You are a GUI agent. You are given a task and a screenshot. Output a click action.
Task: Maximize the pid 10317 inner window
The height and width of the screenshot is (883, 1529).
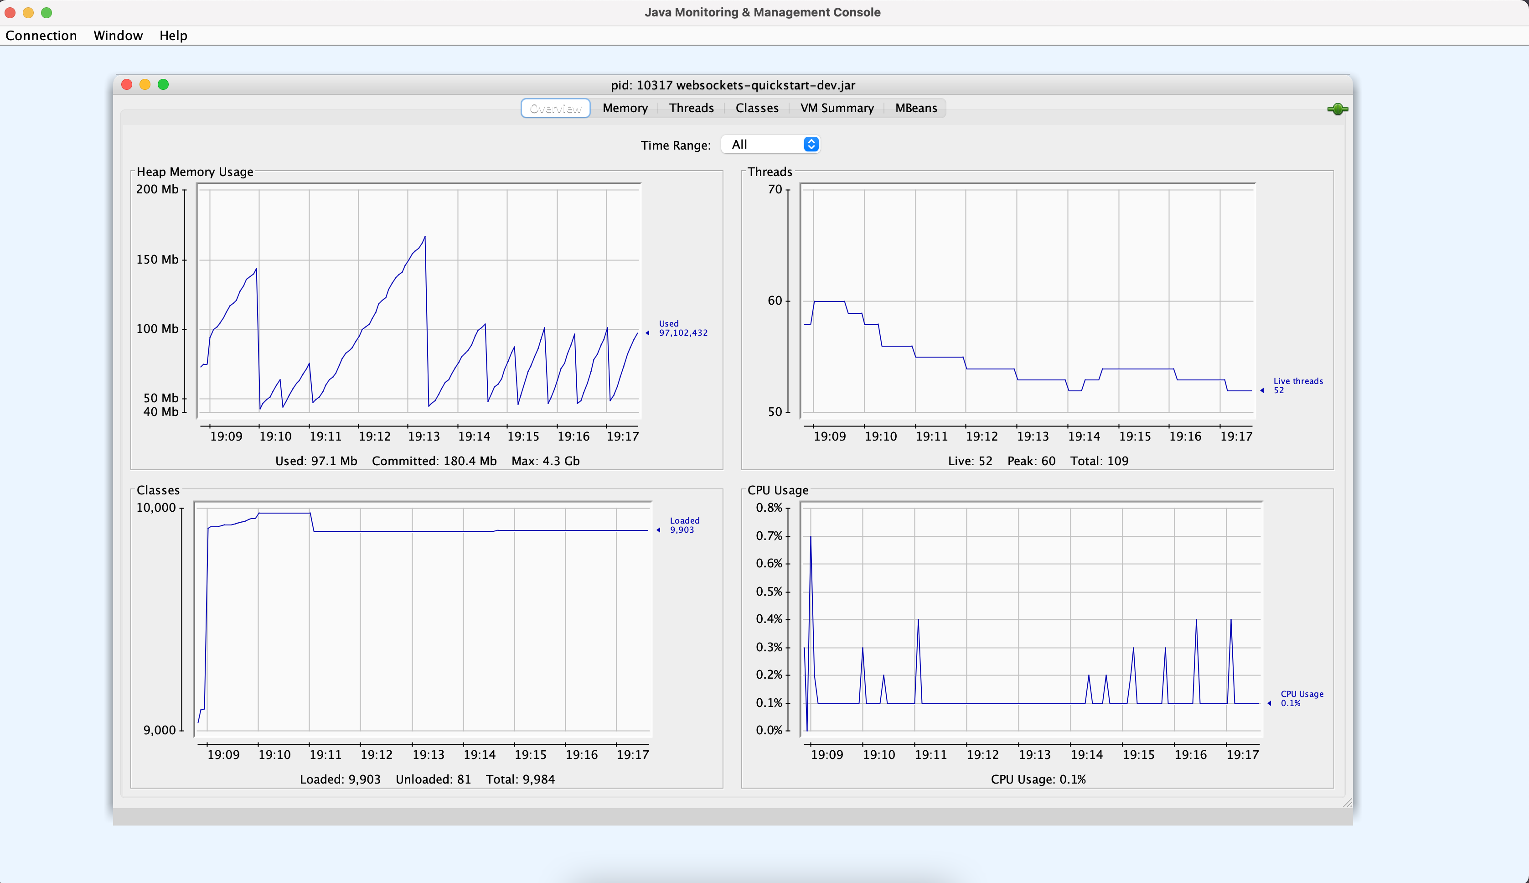(x=163, y=84)
